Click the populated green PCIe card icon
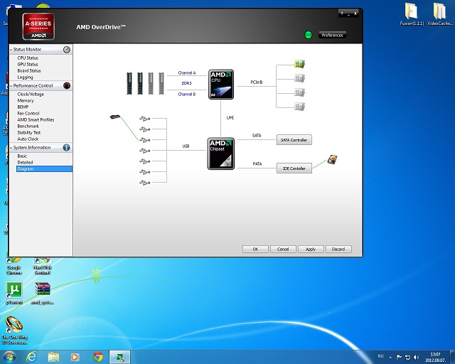The image size is (455, 364). 299,64
